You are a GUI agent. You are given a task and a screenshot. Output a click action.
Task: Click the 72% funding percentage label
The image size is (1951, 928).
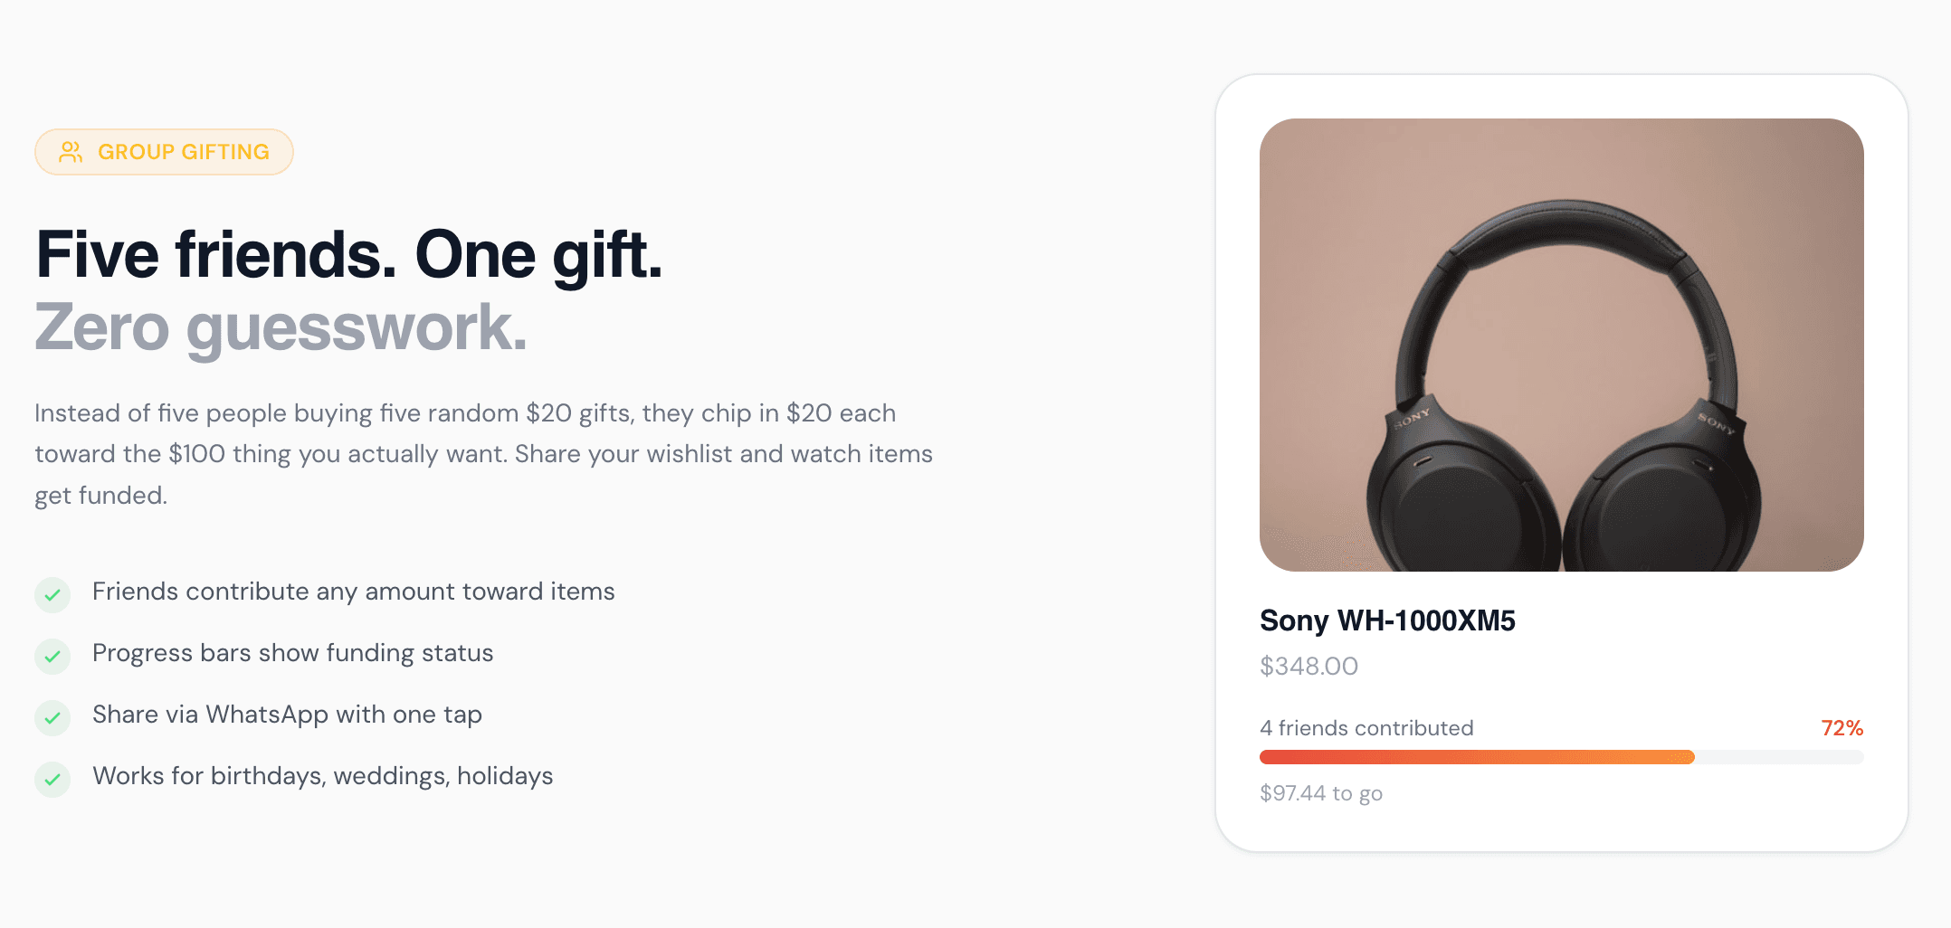coord(1841,727)
